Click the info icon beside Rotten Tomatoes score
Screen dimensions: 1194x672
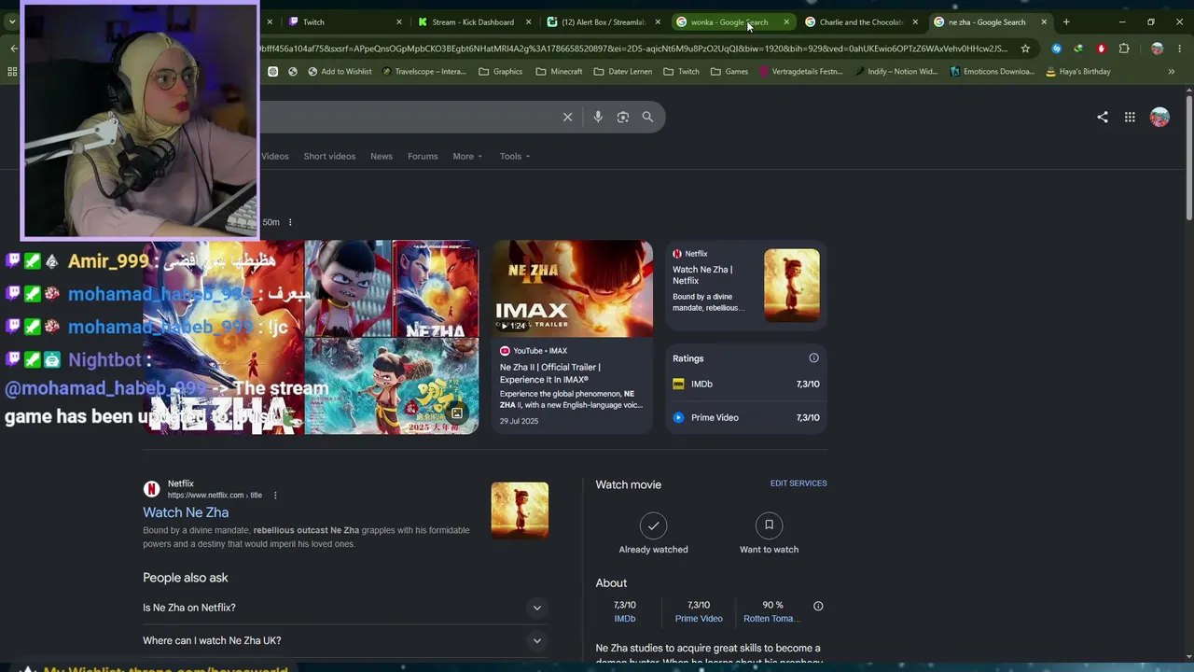click(x=818, y=606)
